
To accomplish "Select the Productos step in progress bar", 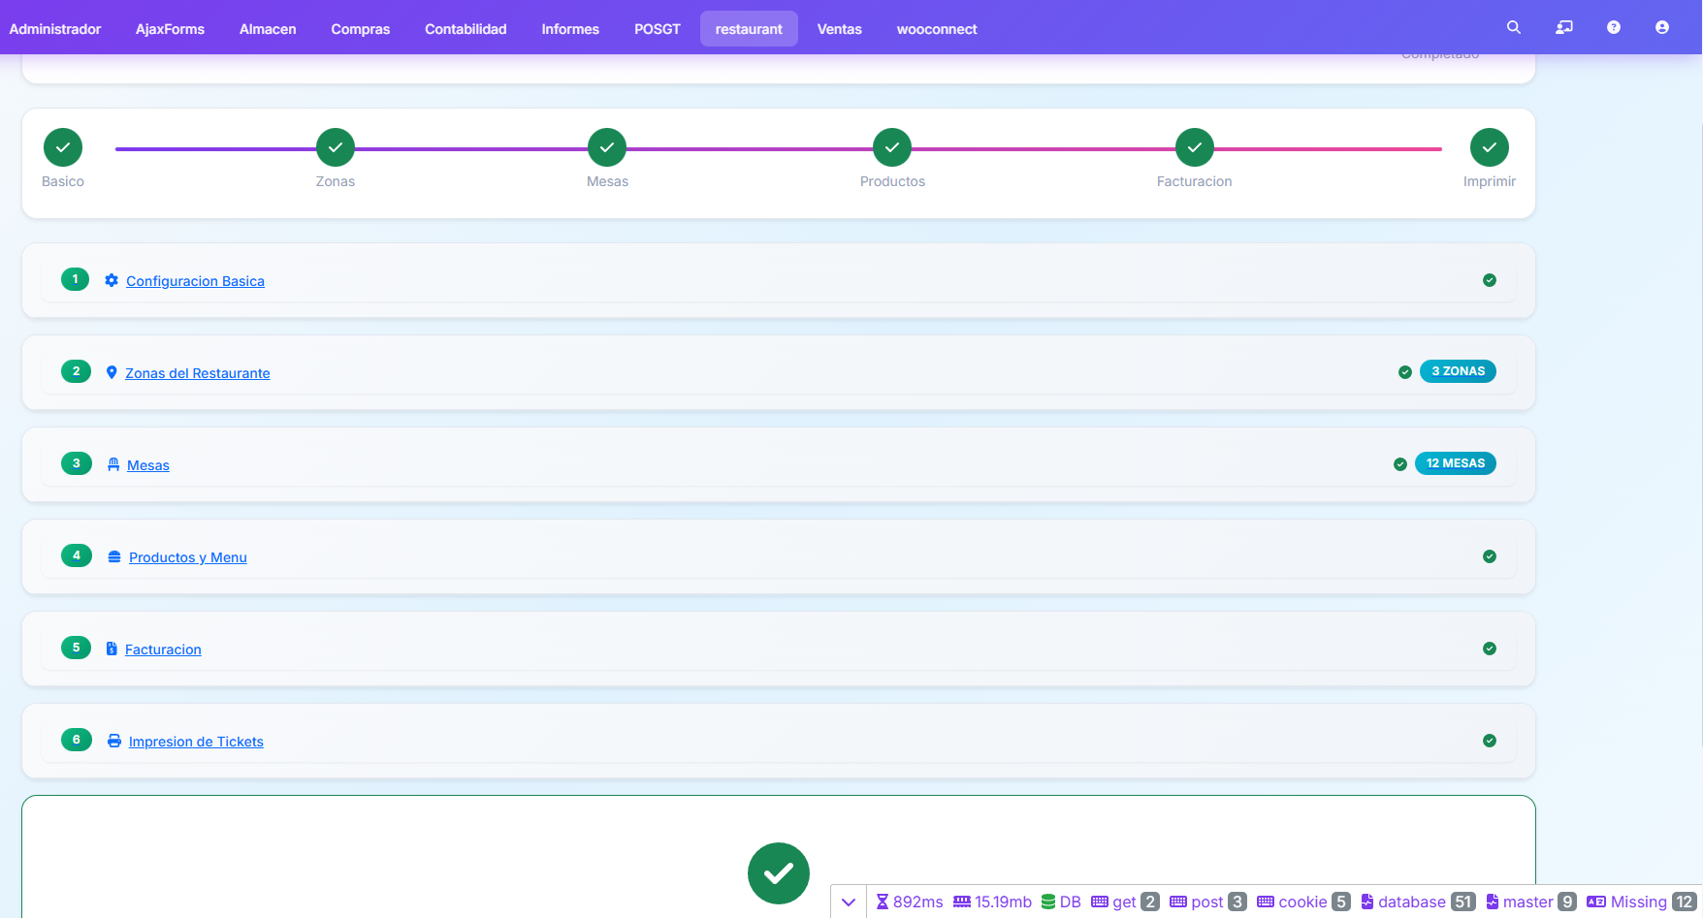I will 891,147.
